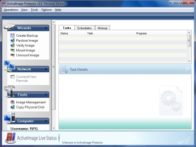Open the Help menu
196x147 pixels.
pos(58,10)
